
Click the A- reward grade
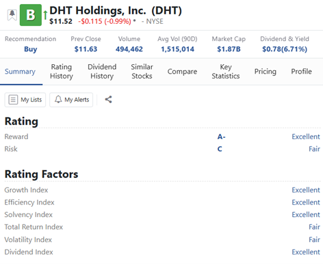(221, 136)
